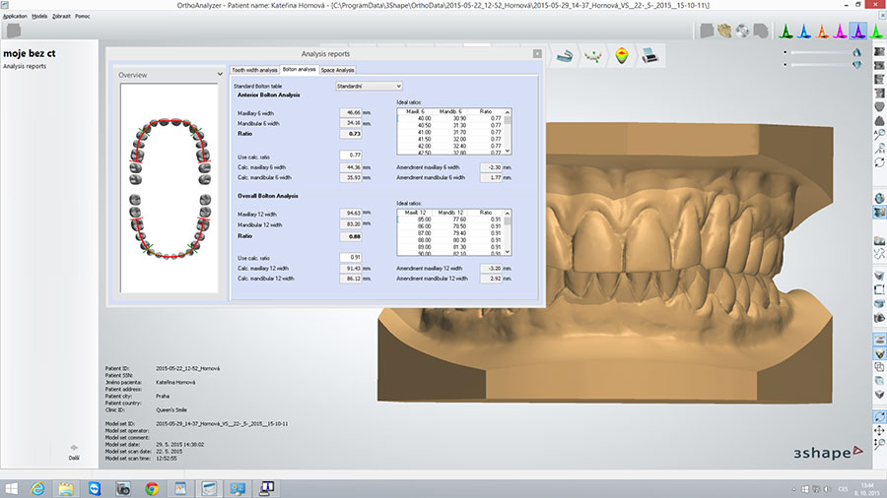
Task: Click the Další next button
Action: point(74,453)
